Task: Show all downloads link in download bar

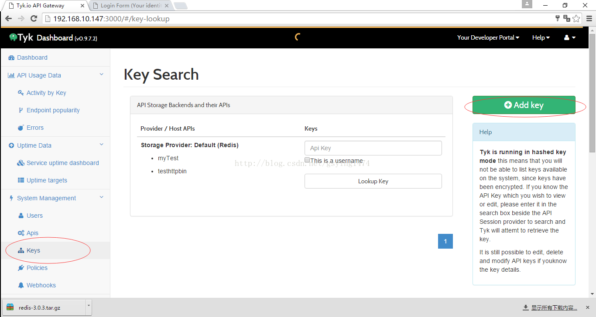Action: (554, 308)
